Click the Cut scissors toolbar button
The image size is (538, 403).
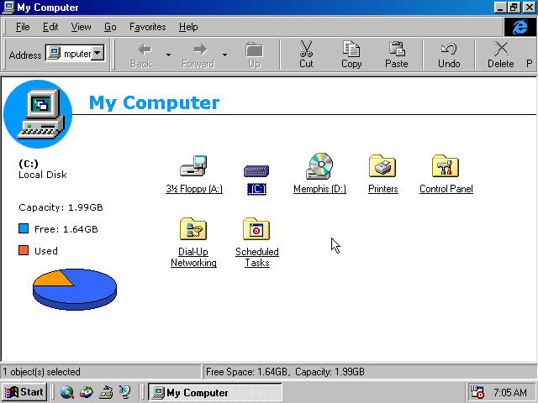(306, 55)
